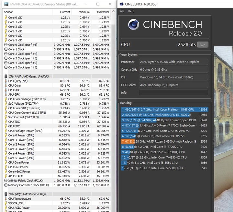Select the Core 0 Power (SMU) row
The width and height of the screenshot is (233, 212).
(x=57, y=135)
